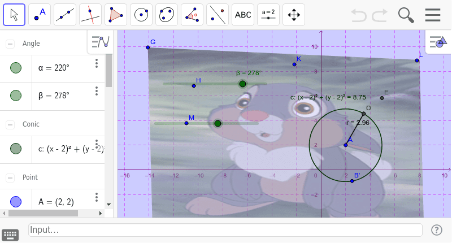Open the search magnifier
Viewport: 452px width, 243px height.
(406, 15)
